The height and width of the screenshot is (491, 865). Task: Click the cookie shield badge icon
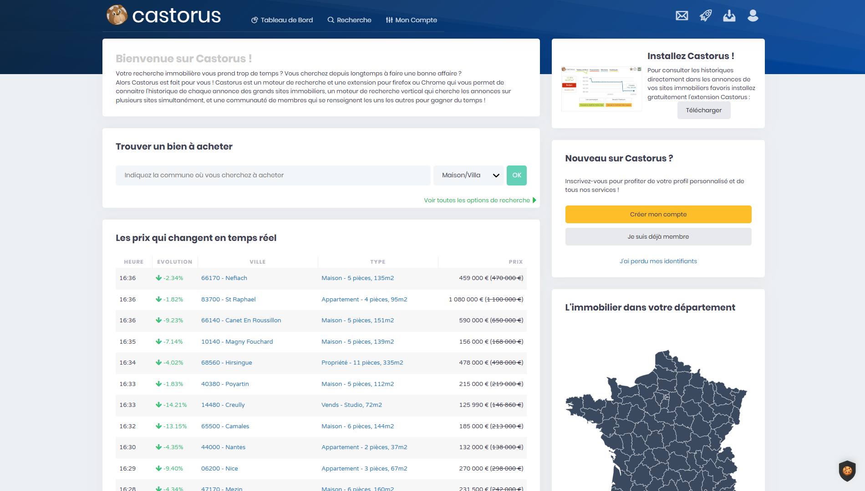(847, 471)
